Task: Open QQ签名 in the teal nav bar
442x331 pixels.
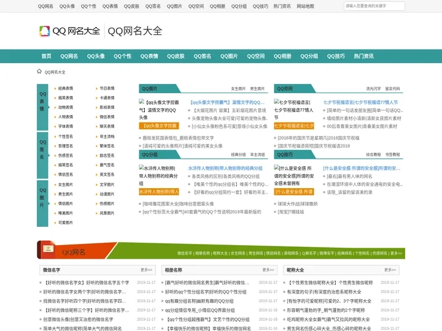Action: [203, 56]
